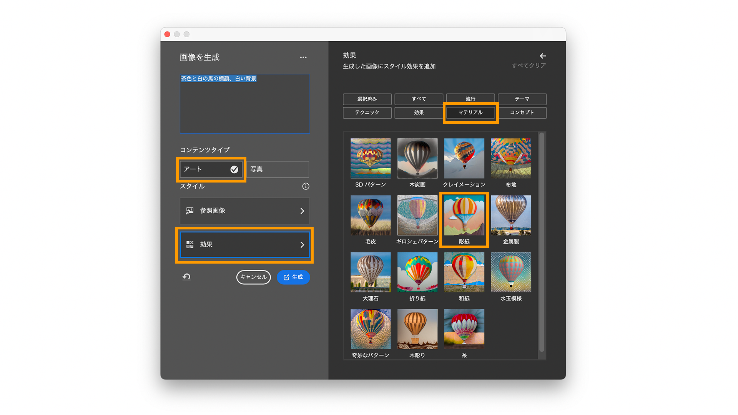The image size is (738, 415).
Task: Select the 折り紙 effect thumbnail
Action: tap(417, 272)
